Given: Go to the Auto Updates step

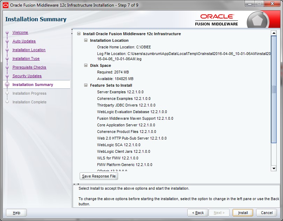Looking at the screenshot, I should click(x=24, y=41).
